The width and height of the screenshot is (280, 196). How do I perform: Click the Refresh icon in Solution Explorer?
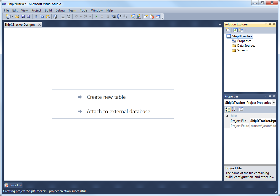[x=235, y=30]
